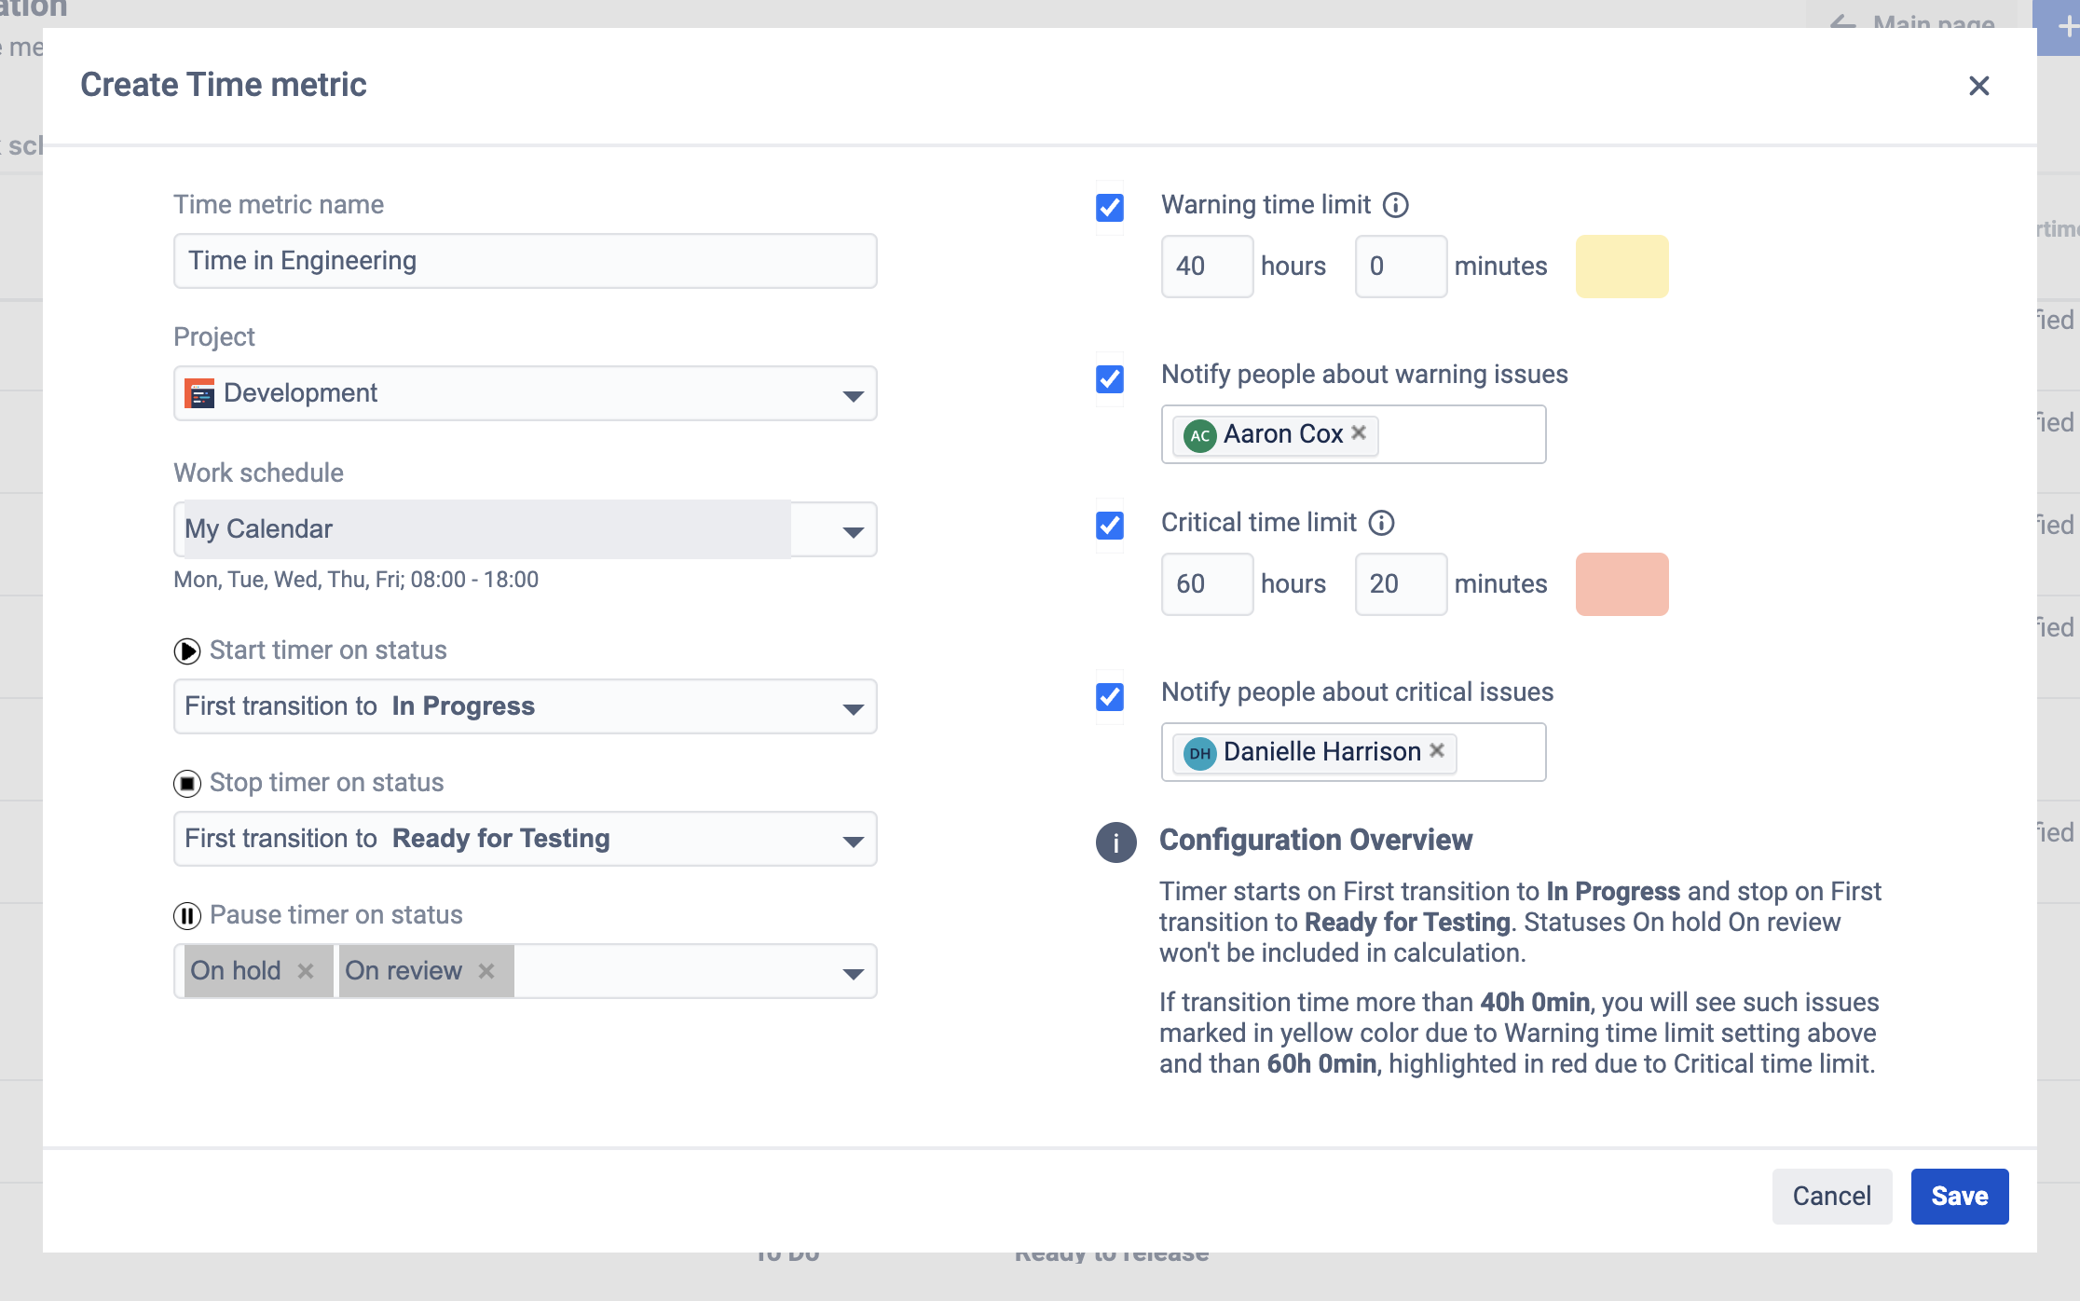This screenshot has height=1301, width=2080.
Task: Click the Configuration Overview info icon
Action: [x=1115, y=842]
